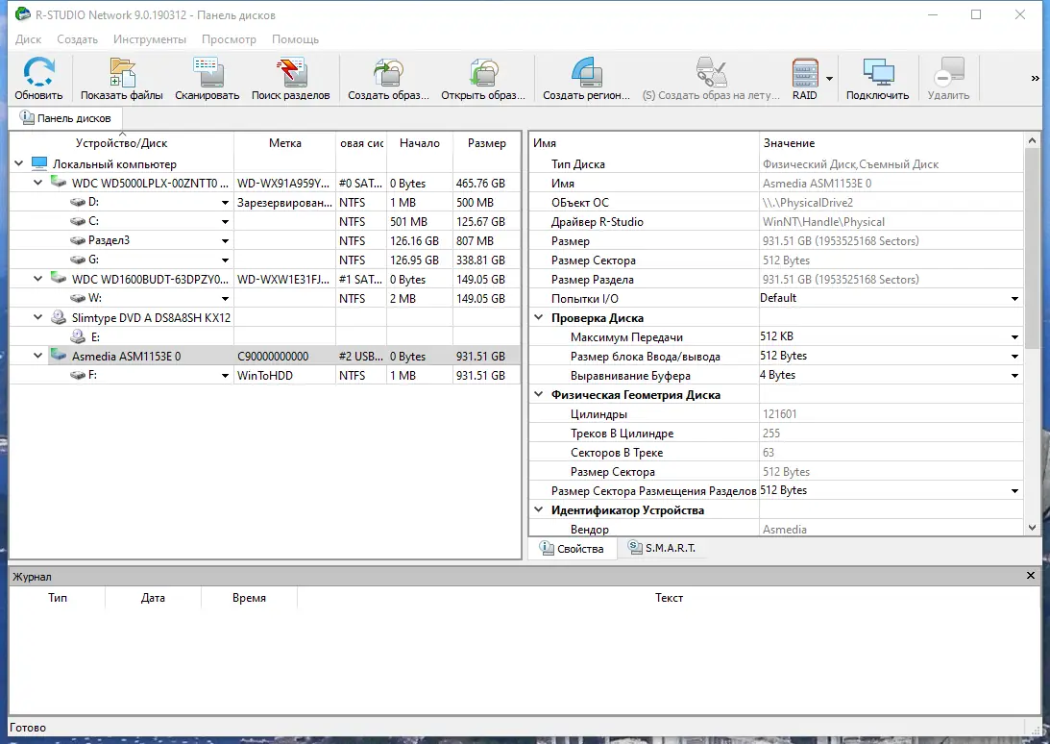Select Slimtype DVD A DS8A8SH drive icon

pos(59,317)
